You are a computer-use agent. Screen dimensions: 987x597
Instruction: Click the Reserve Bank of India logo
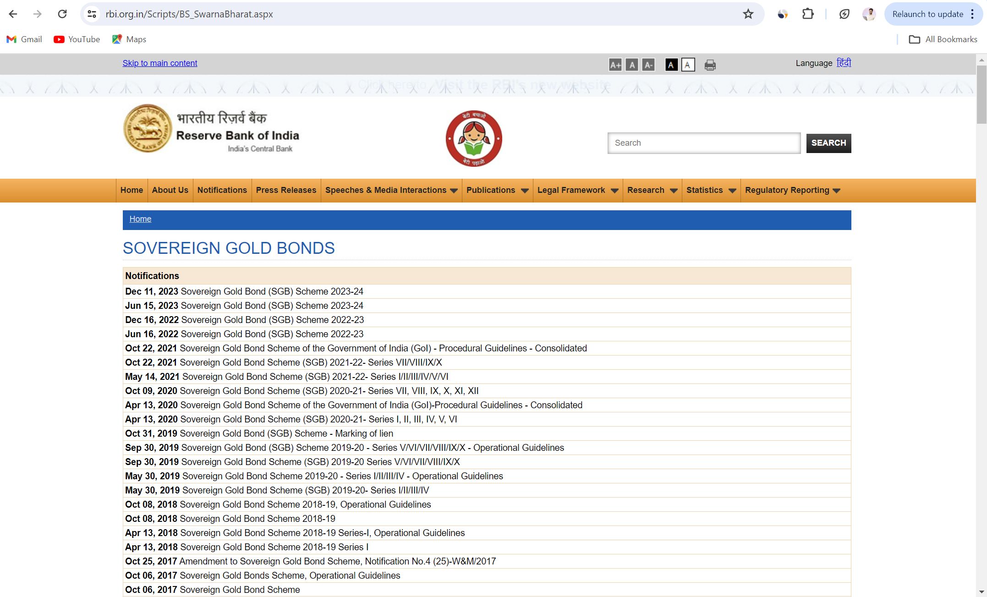(211, 129)
